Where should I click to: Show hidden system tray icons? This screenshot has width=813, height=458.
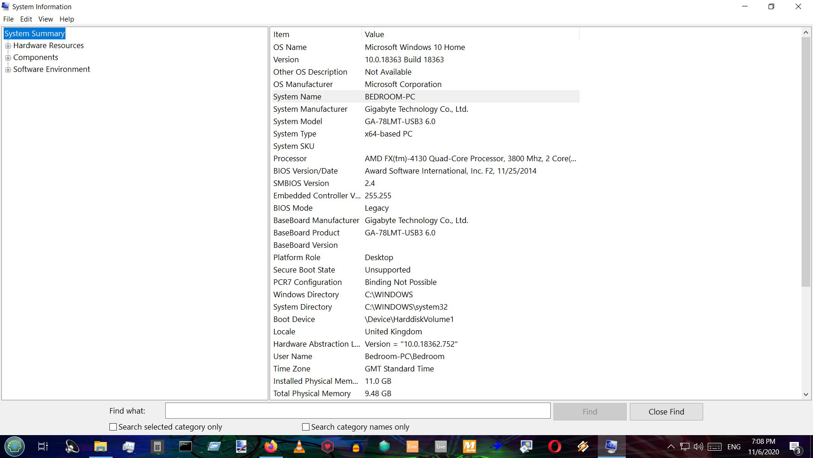(x=671, y=447)
